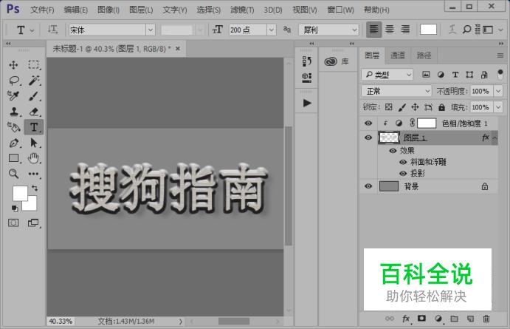Select the Hand tool
Screen dimensions: 510x329
33,158
